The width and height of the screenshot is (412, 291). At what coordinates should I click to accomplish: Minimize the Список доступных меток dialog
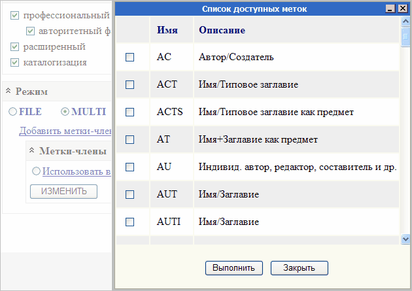point(390,9)
